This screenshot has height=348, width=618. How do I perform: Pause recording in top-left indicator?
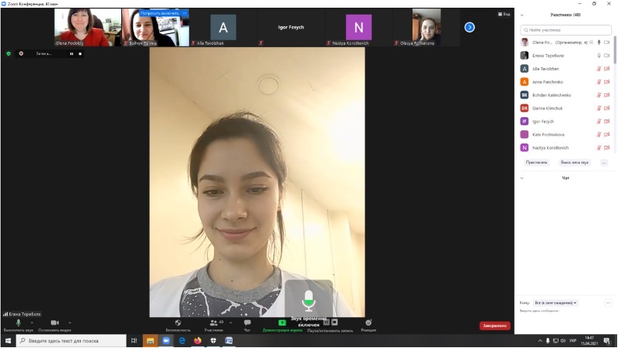71,53
